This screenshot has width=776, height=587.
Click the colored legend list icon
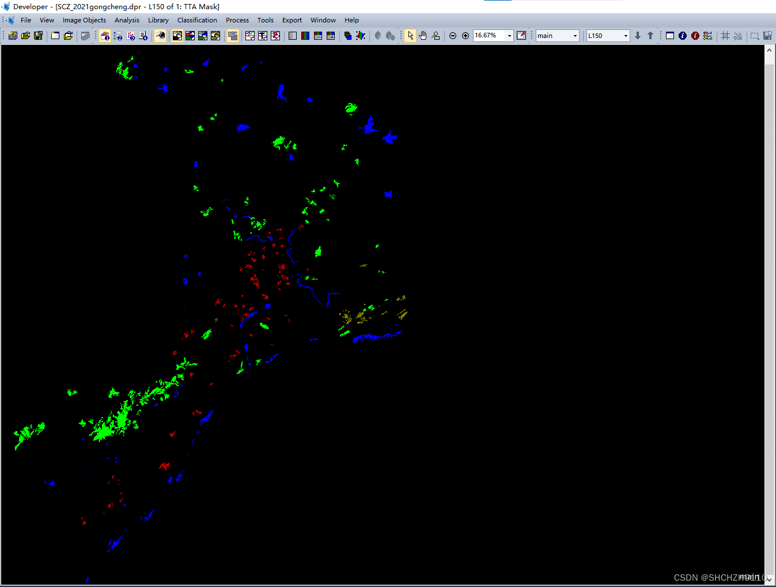pos(708,36)
